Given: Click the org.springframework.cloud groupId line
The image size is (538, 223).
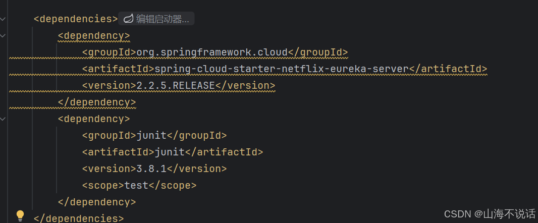Looking at the screenshot, I should point(215,52).
